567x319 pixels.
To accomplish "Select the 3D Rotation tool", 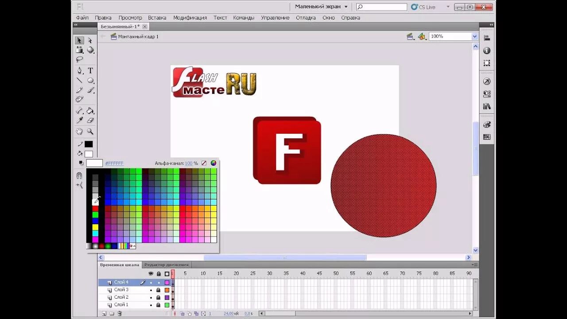I will (90, 50).
